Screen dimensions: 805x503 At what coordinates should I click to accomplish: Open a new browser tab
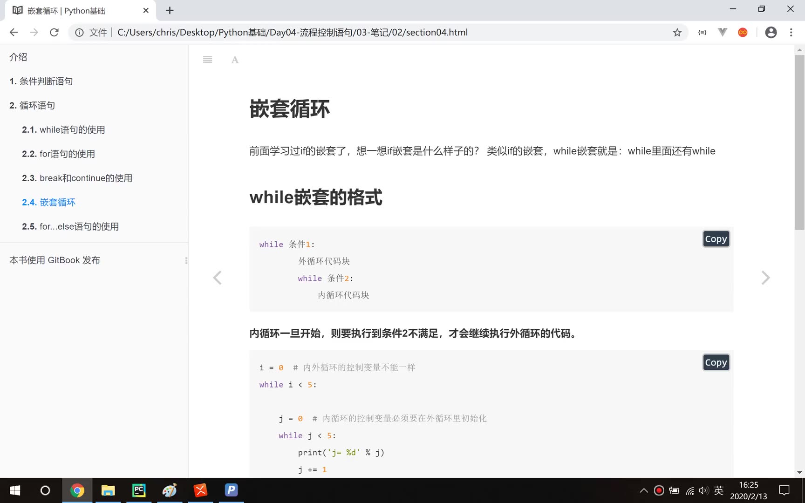(170, 10)
